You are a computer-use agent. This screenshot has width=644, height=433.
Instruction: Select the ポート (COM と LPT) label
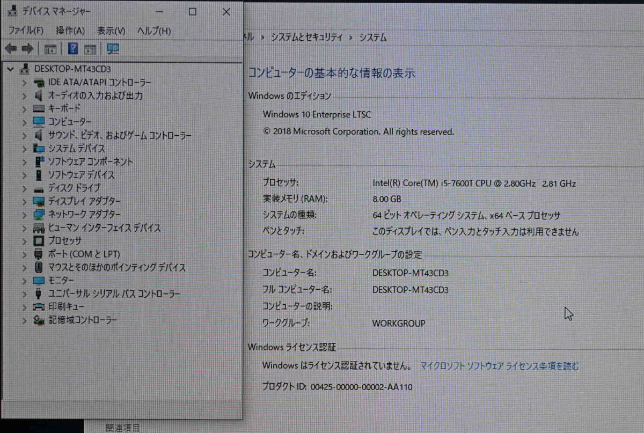tap(84, 254)
